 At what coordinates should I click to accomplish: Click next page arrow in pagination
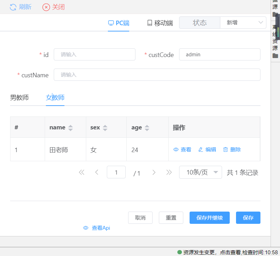pos(154,172)
